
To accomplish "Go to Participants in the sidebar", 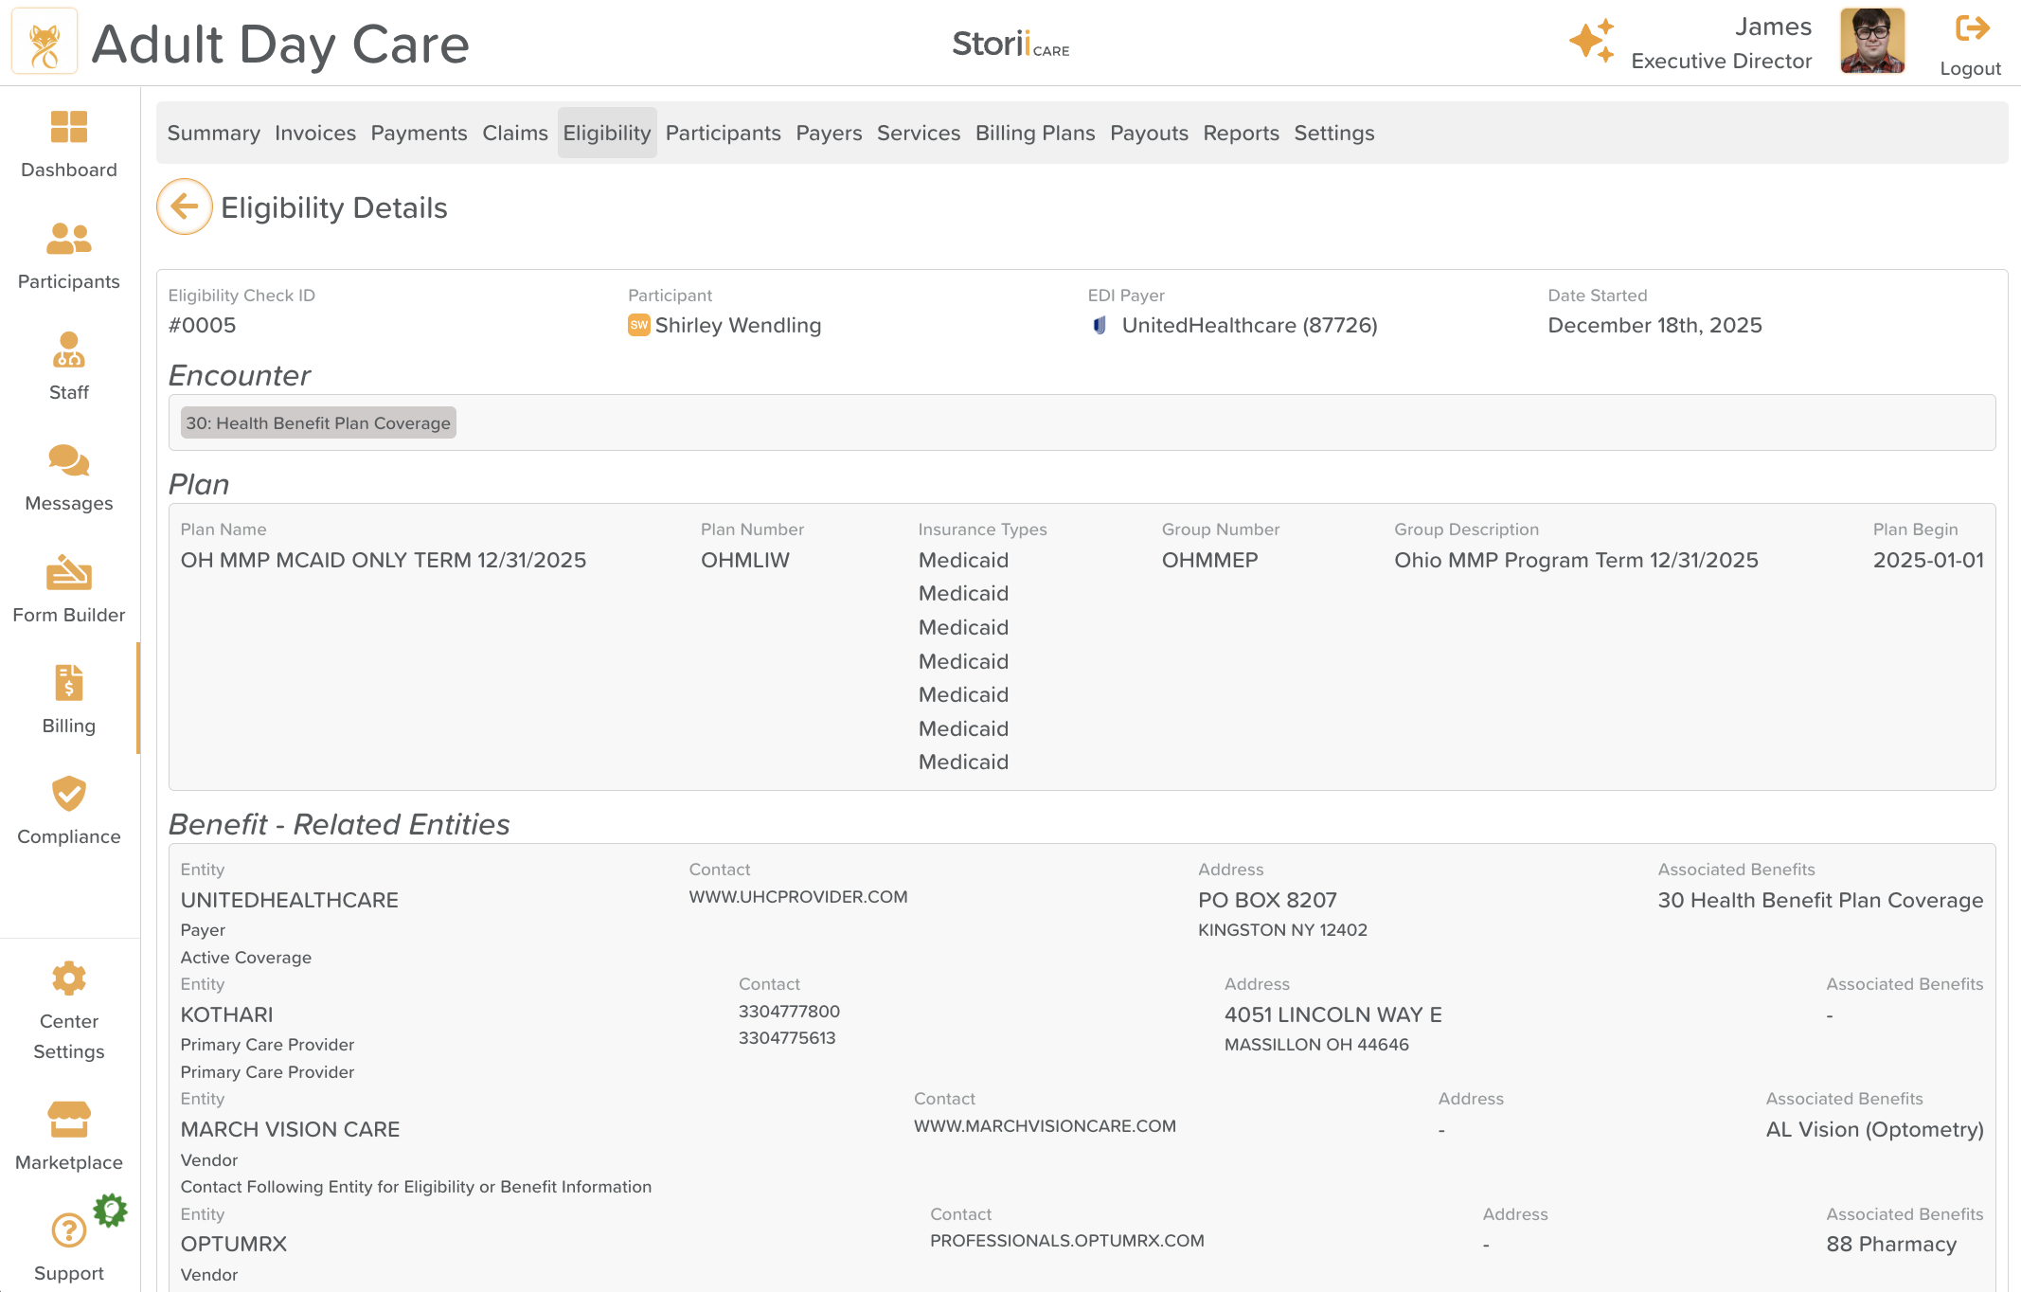I will (x=68, y=239).
